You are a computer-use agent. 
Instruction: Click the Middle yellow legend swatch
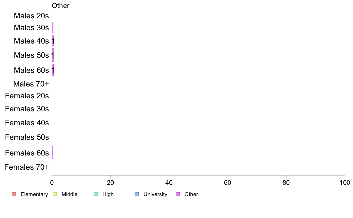coord(55,194)
